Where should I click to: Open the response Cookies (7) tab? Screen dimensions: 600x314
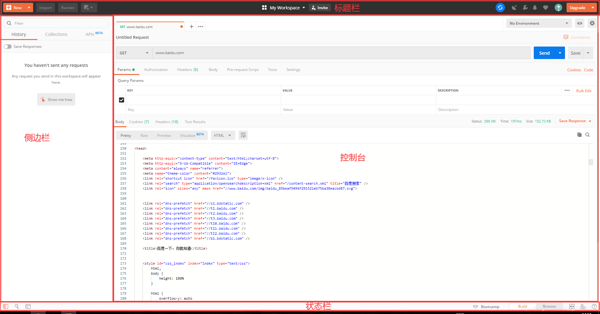139,122
